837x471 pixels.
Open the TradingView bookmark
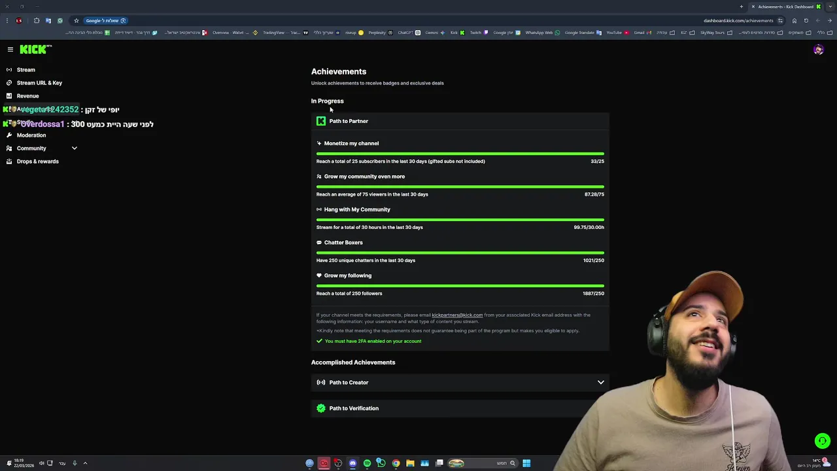[x=285, y=32]
